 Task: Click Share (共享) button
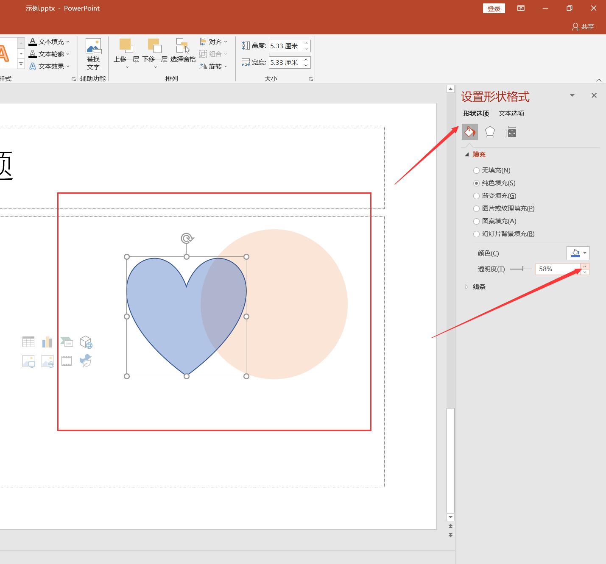click(x=583, y=27)
